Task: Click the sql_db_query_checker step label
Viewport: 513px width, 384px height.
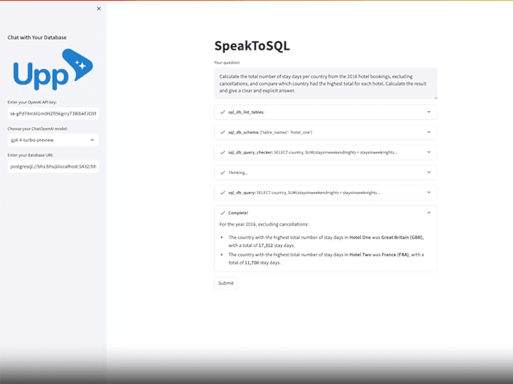Action: coord(313,152)
